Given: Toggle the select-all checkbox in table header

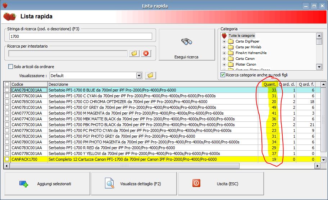Looking at the screenshot, I should pyautogui.click(x=7, y=84).
